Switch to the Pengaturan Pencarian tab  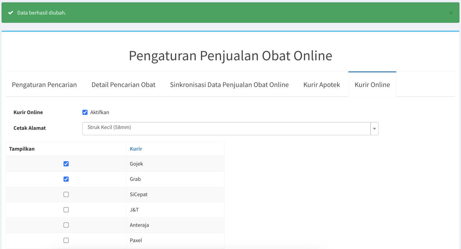pos(44,85)
